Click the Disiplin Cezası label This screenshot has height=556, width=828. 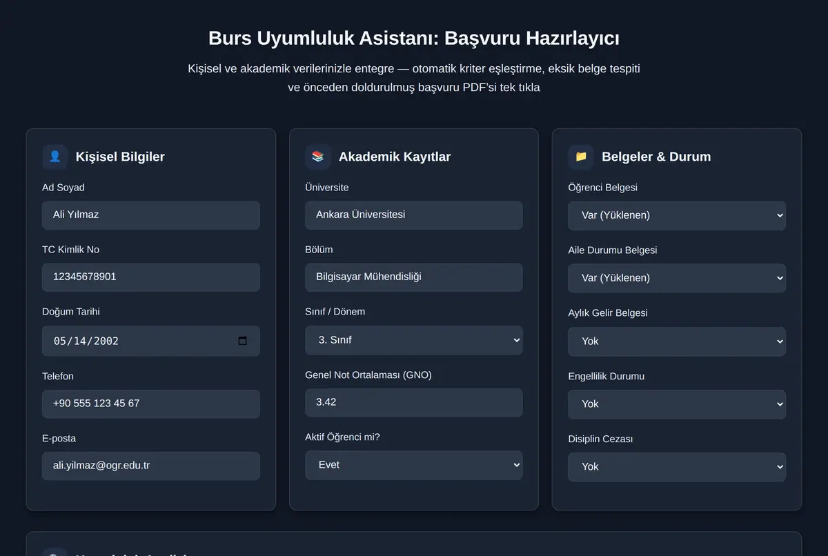(x=600, y=439)
